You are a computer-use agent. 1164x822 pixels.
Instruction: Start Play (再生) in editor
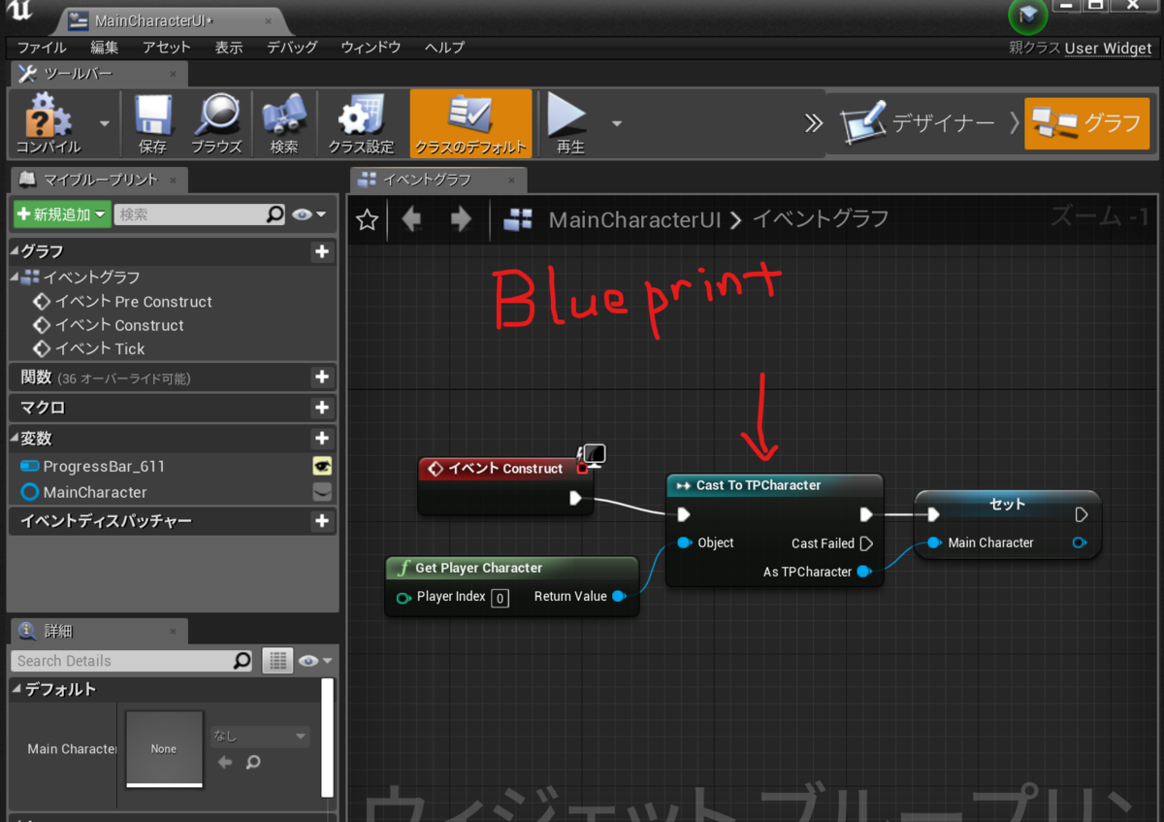click(x=569, y=122)
